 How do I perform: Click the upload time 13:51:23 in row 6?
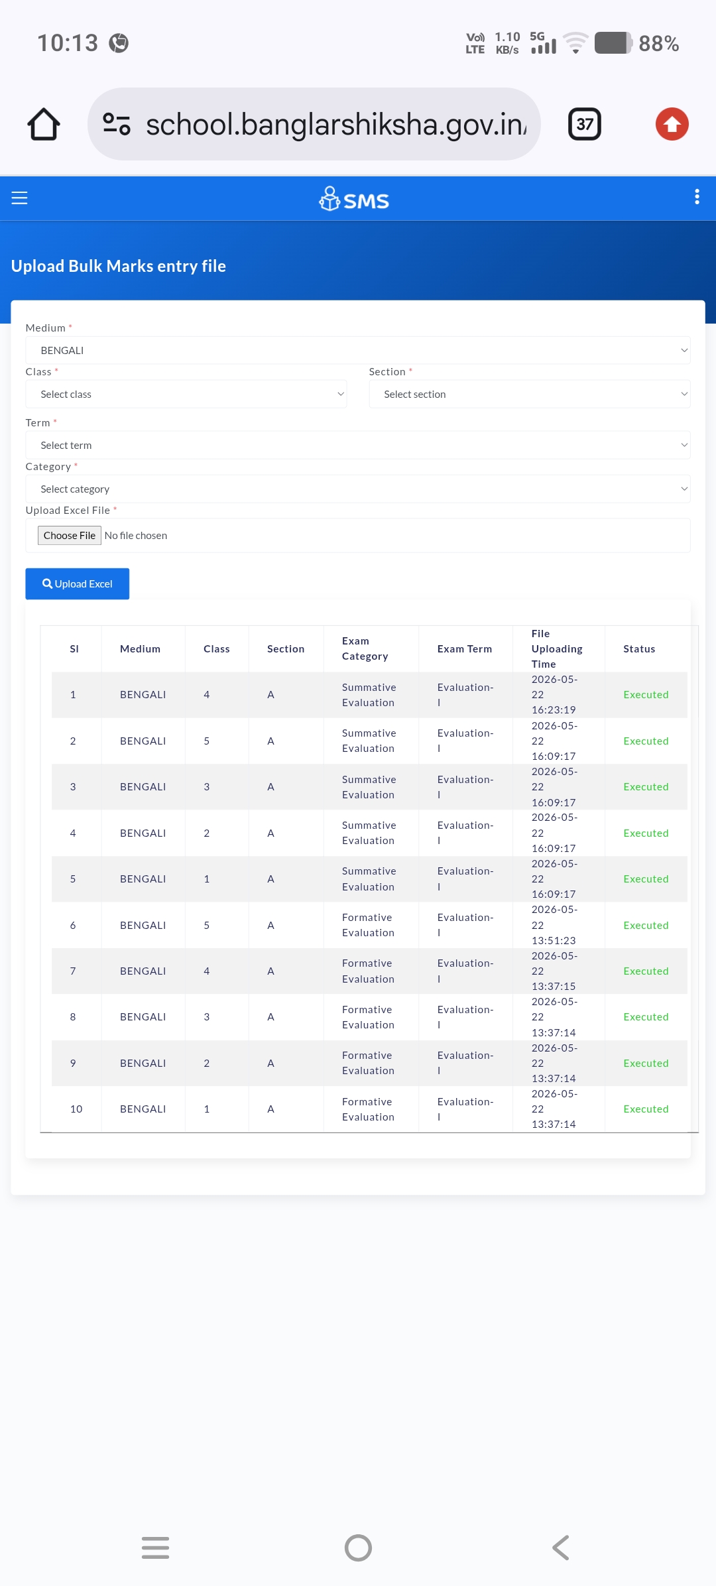[x=554, y=940]
